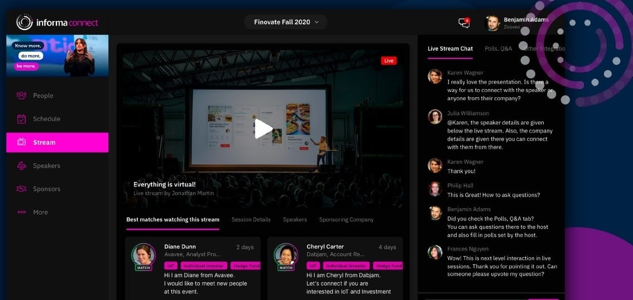
Task: Click the red Live badge
Action: 389,61
